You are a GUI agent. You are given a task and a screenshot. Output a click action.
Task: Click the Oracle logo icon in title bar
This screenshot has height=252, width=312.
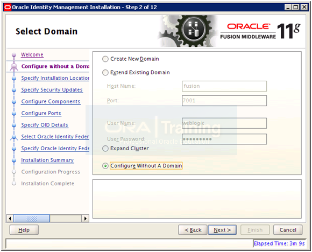pyautogui.click(x=8, y=8)
